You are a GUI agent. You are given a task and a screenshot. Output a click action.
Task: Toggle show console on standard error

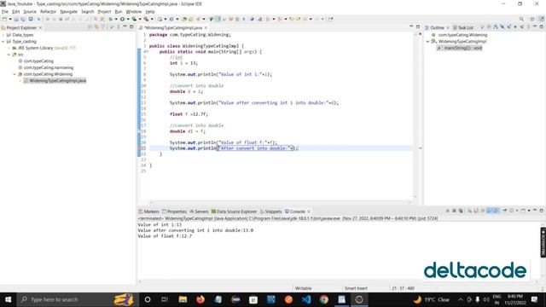(496, 211)
